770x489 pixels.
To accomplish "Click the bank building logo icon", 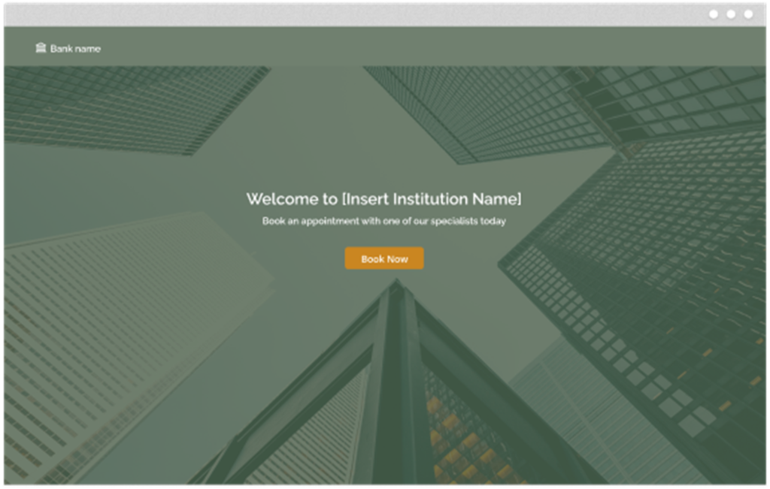I will (41, 47).
